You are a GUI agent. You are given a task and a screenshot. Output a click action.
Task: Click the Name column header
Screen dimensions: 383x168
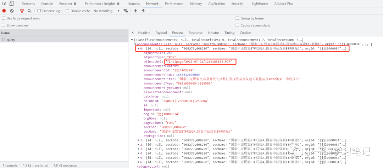click(x=65, y=33)
